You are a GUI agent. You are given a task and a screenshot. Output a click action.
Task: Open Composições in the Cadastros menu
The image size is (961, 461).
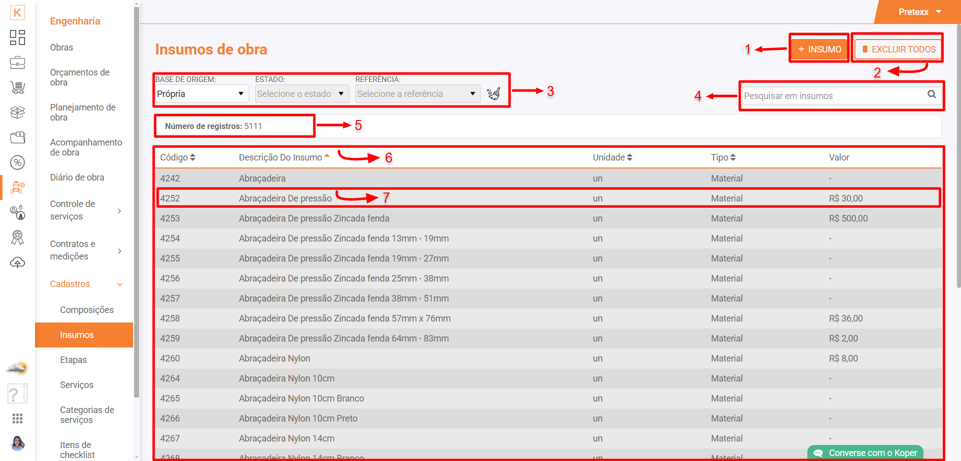click(87, 310)
